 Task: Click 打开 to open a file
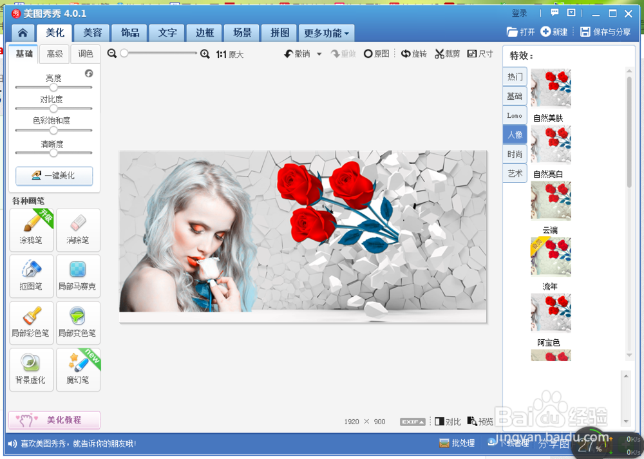tap(521, 32)
